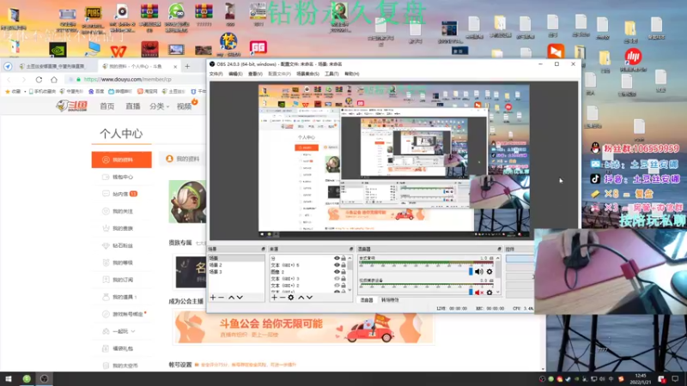Open new browser tab with plus button
The image size is (687, 386).
(x=187, y=67)
